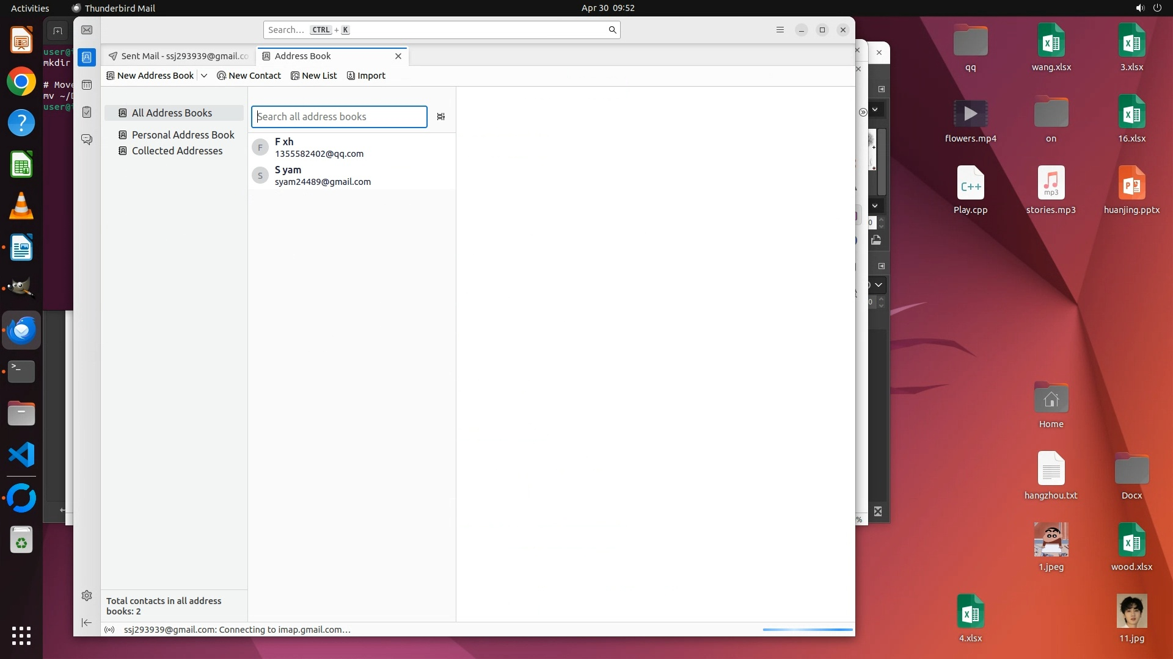The image size is (1173, 659).
Task: Collapse the spaces toolbar
Action: 87,622
